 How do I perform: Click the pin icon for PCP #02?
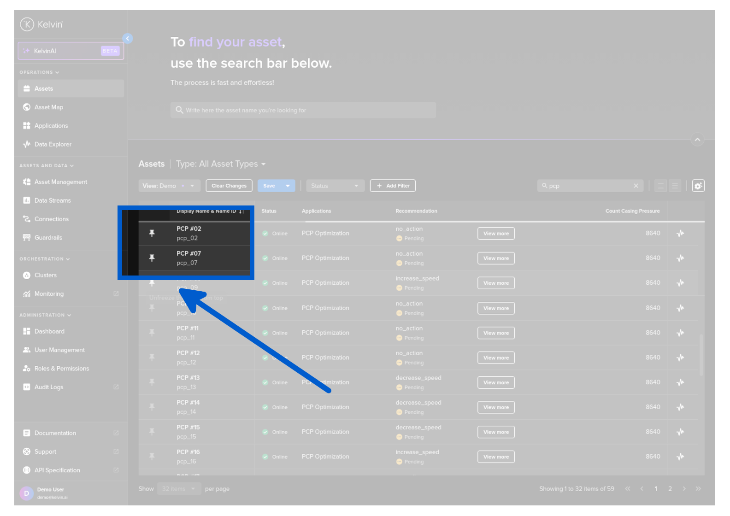152,234
